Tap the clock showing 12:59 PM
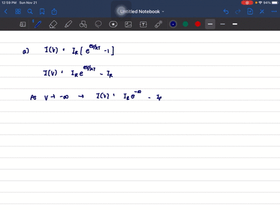 click(9, 3)
